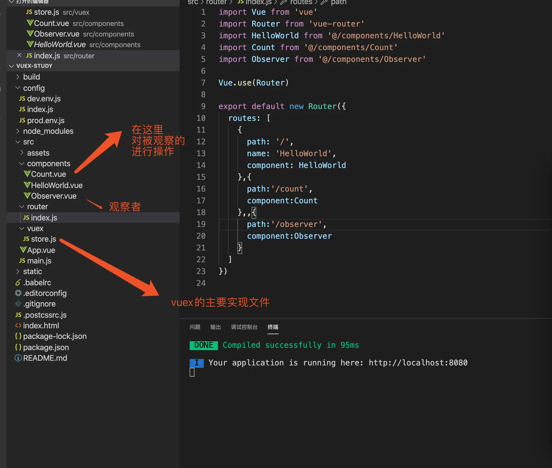
Task: Close the index.js src/router editor
Action: (x=19, y=55)
